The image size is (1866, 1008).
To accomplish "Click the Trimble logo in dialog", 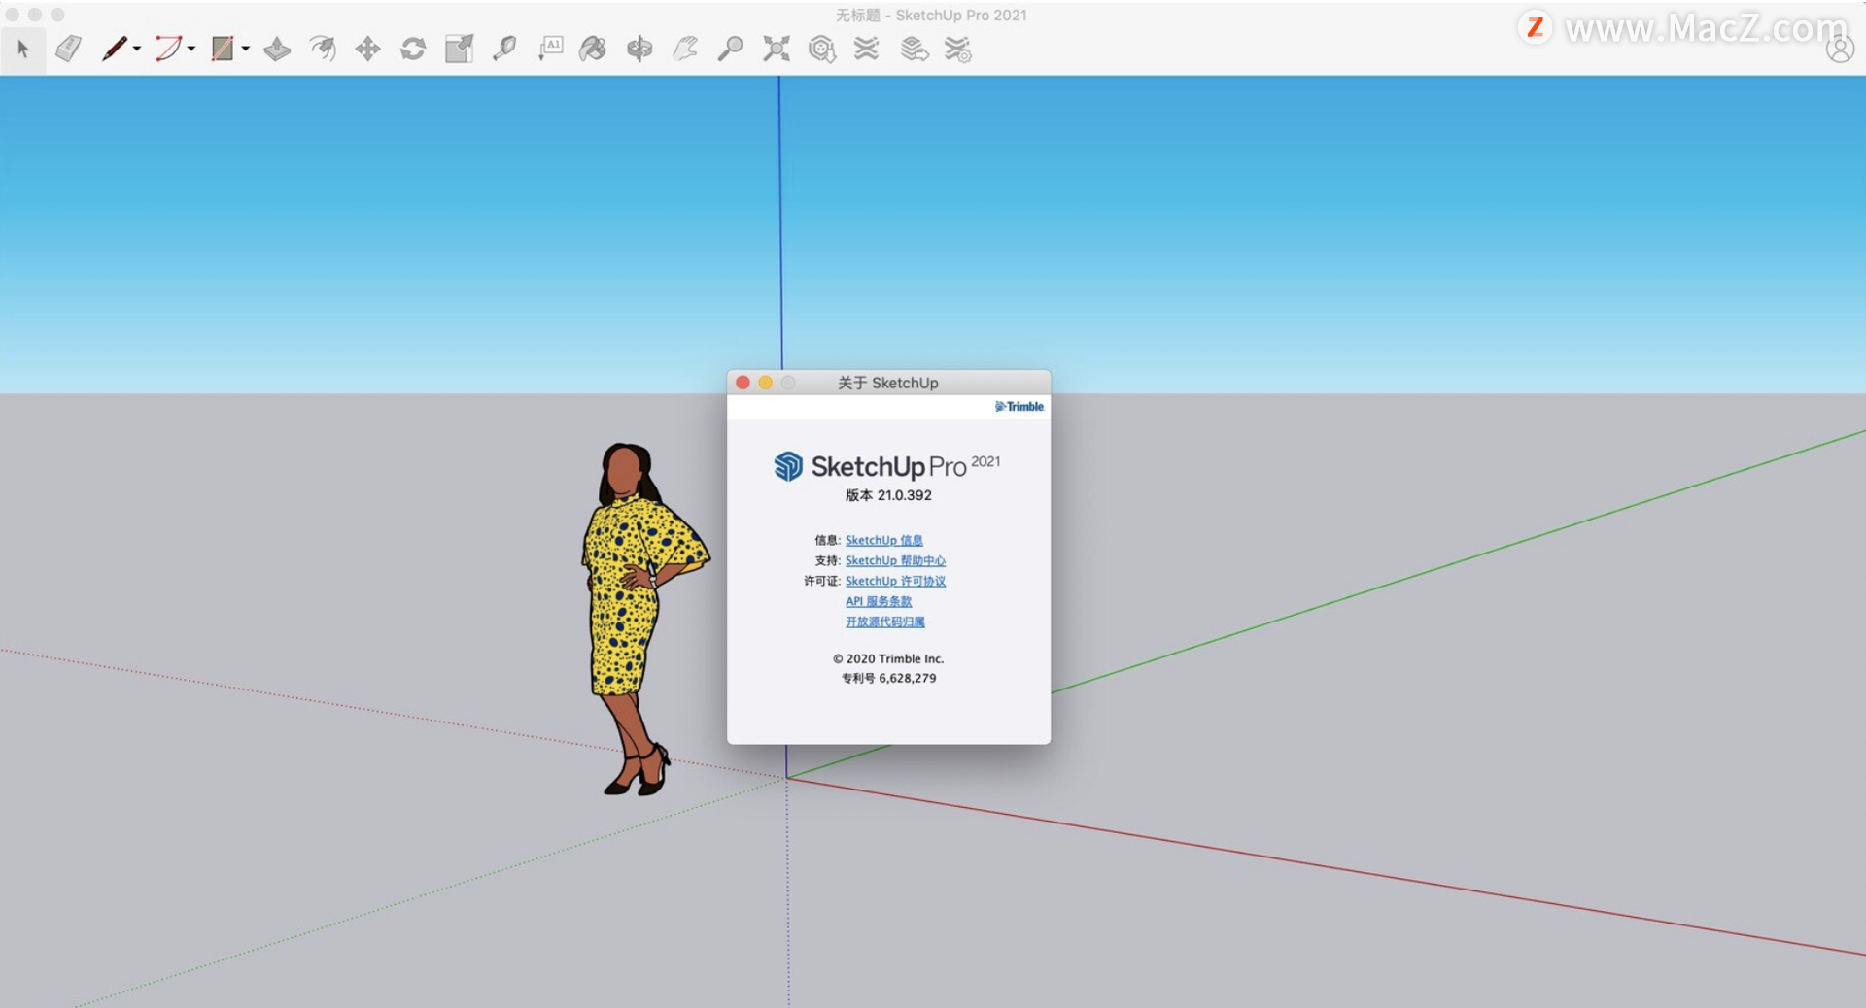I will [x=1019, y=406].
